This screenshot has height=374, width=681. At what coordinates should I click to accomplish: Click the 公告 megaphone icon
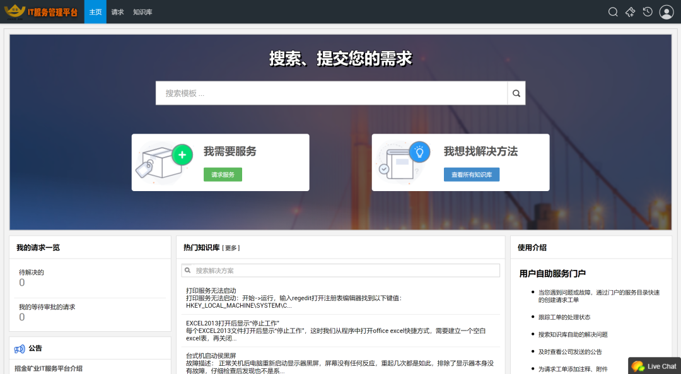(18, 348)
